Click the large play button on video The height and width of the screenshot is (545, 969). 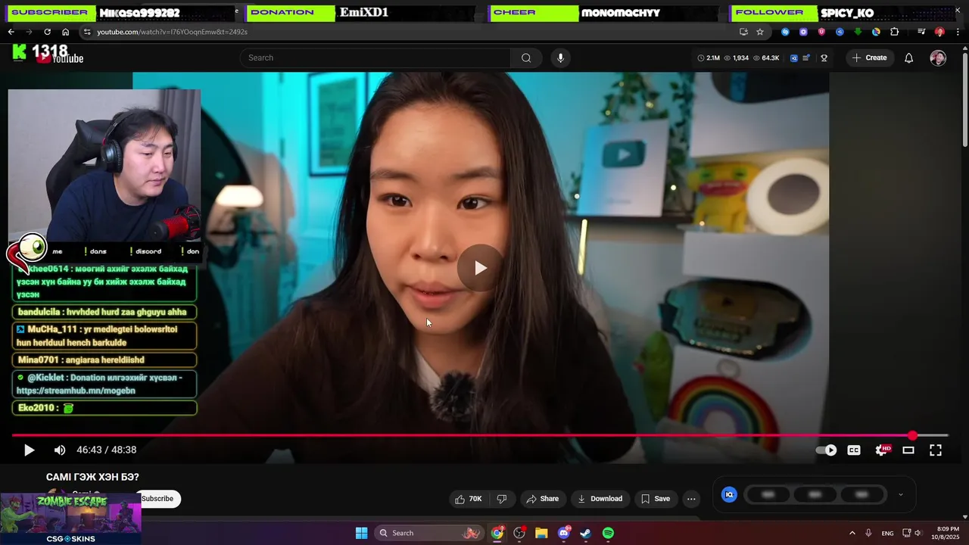481,268
